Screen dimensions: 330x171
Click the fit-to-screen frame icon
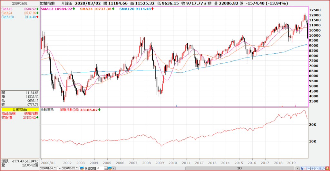pos(320,168)
